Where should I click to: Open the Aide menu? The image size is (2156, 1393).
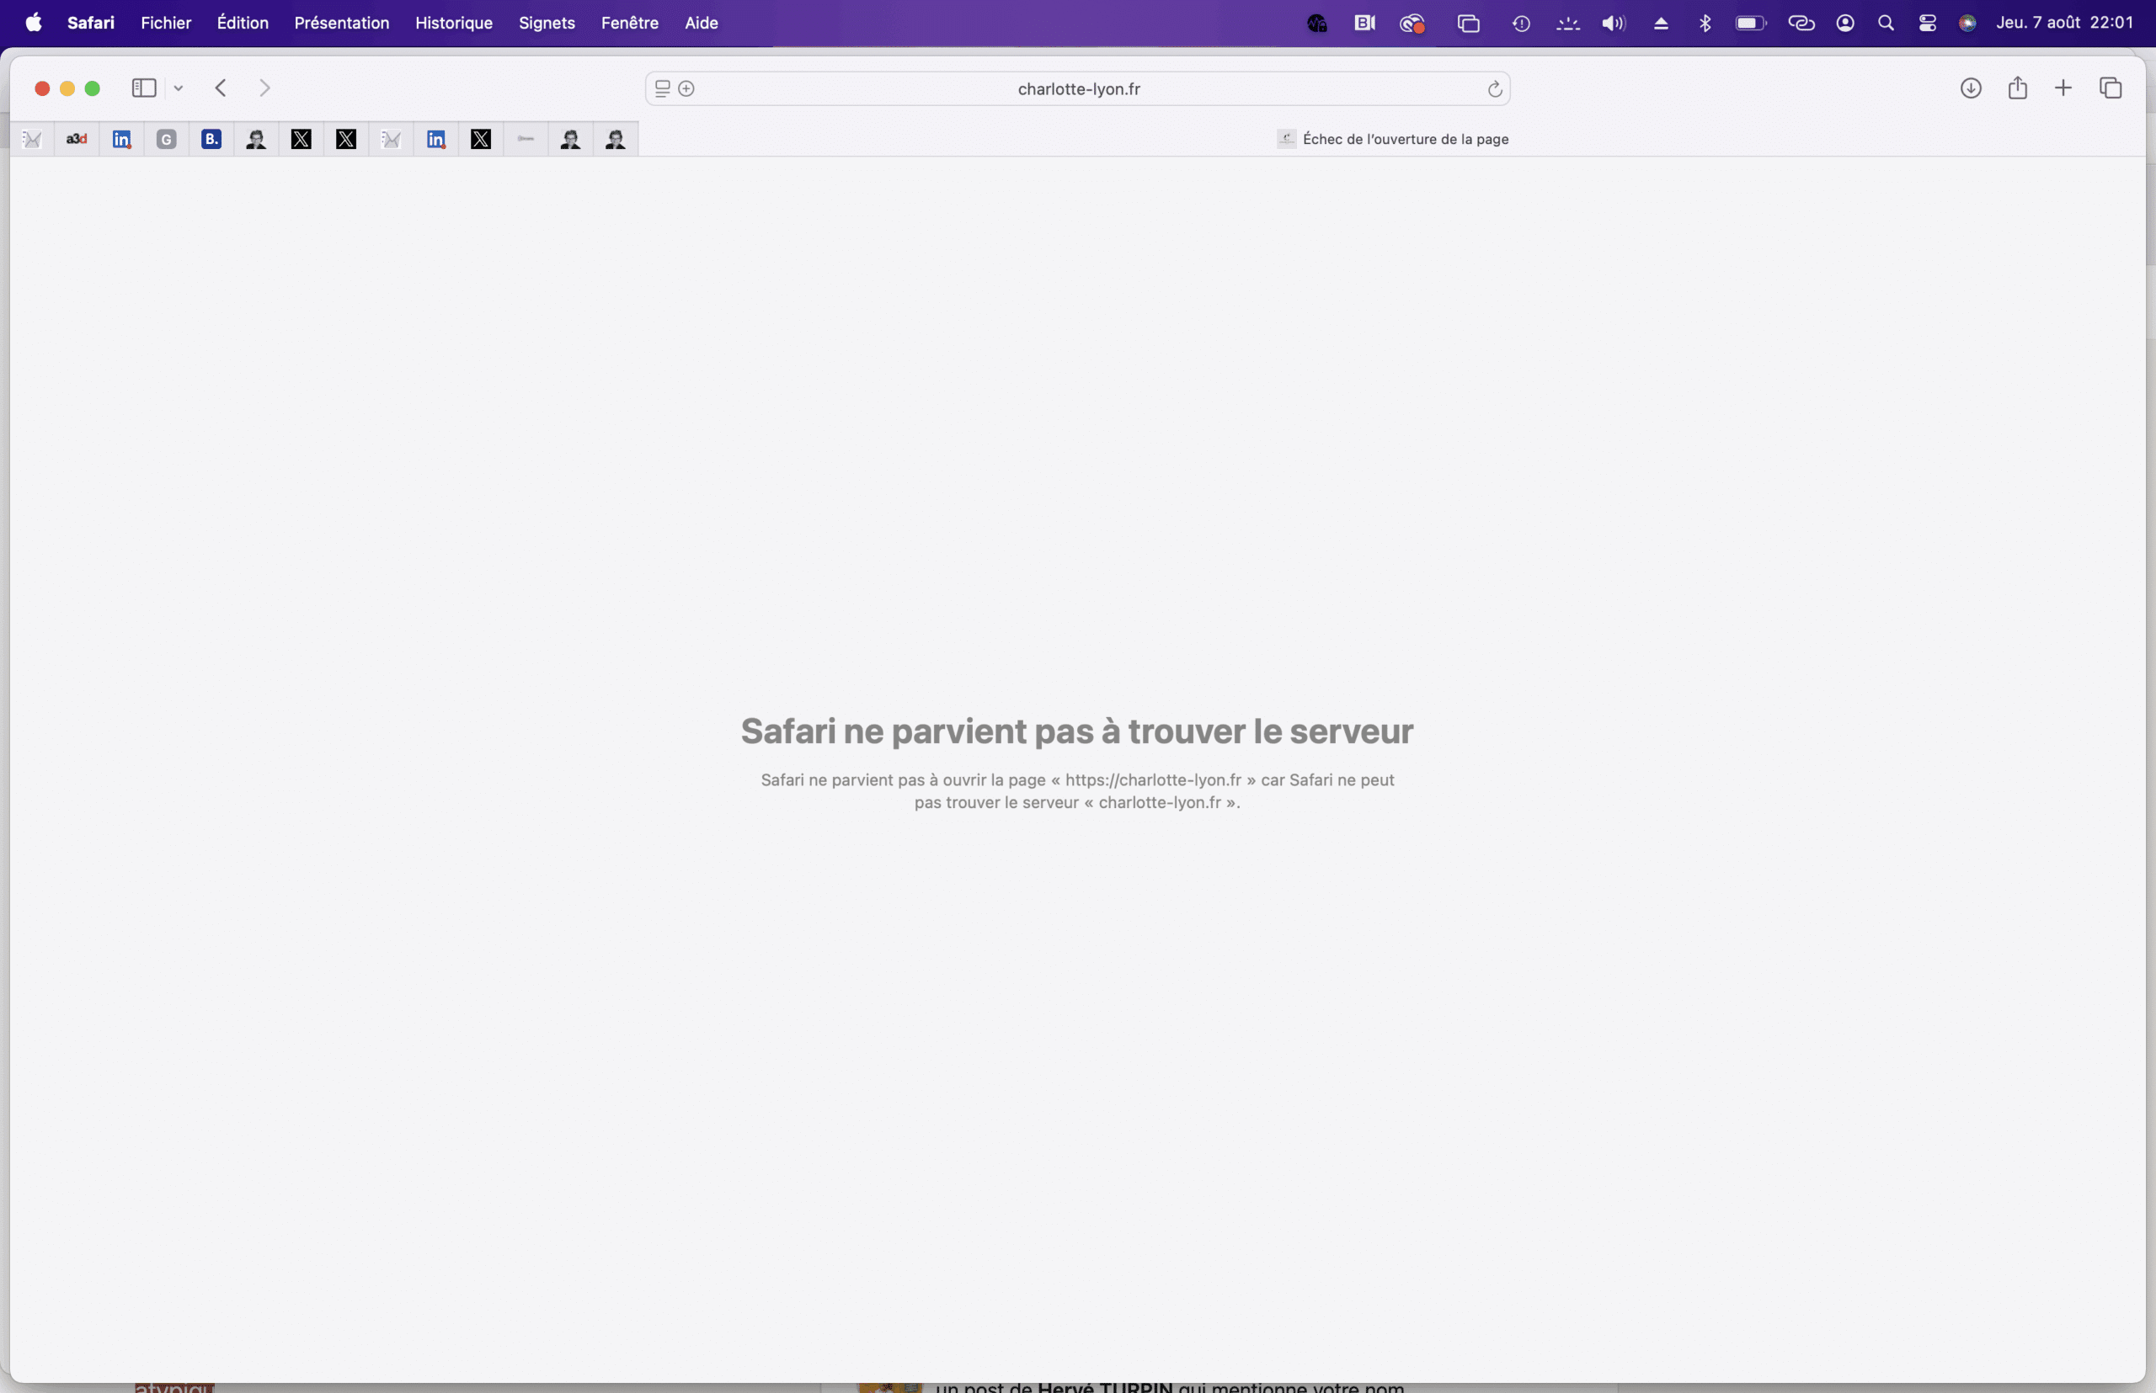(x=701, y=23)
